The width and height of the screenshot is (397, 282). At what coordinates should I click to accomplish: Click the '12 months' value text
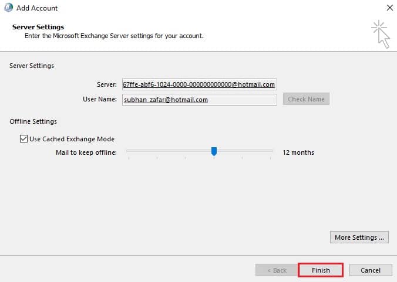pyautogui.click(x=298, y=152)
